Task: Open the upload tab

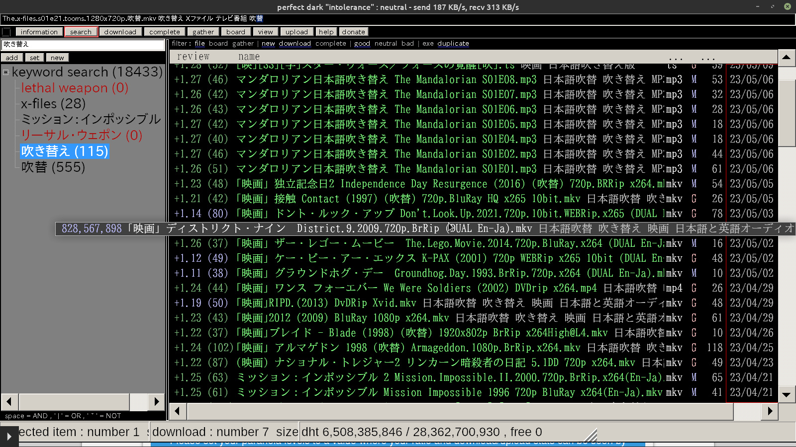Action: (297, 32)
